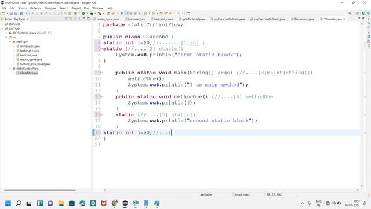Open Windows taskbar Search
Image resolution: width=371 pixels, height=209 pixels.
(19, 203)
